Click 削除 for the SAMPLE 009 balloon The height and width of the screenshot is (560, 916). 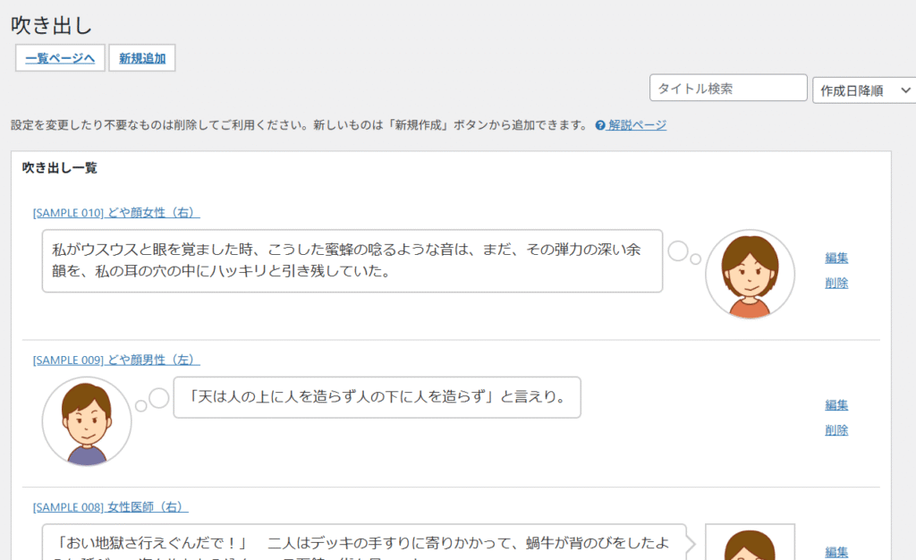point(836,429)
